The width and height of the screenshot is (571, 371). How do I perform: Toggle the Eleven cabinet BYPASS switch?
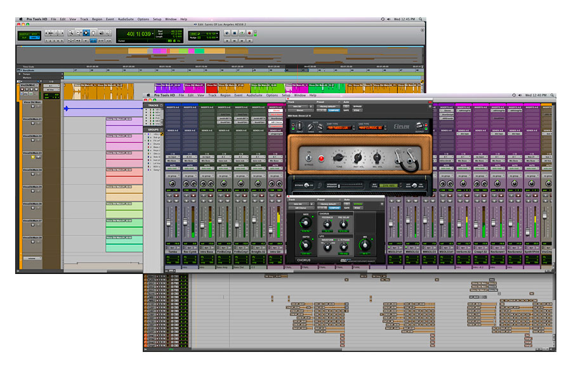point(306,185)
